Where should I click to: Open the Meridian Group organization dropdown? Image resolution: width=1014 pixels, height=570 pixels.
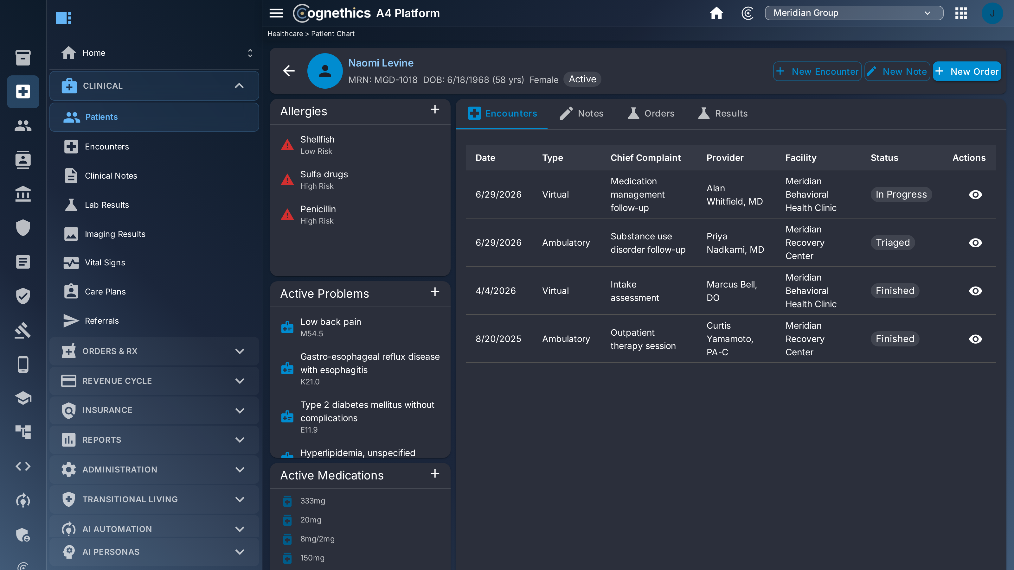[x=854, y=13]
